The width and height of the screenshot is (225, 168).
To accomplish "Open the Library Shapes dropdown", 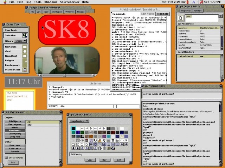I will click(20, 41).
